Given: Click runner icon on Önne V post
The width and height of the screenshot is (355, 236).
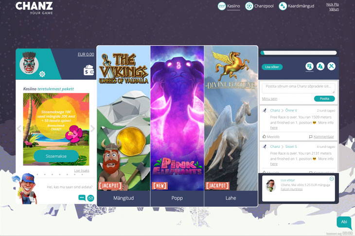Looking at the screenshot, I should pos(265,110).
